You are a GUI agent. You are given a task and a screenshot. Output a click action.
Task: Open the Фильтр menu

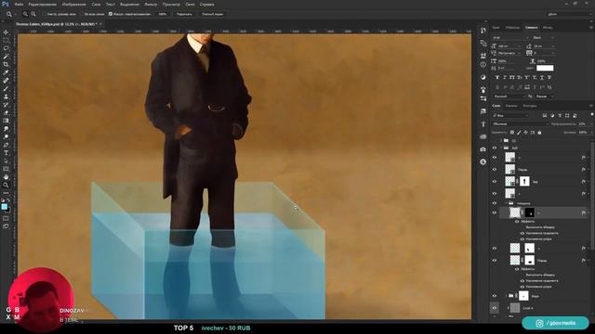pyautogui.click(x=151, y=5)
